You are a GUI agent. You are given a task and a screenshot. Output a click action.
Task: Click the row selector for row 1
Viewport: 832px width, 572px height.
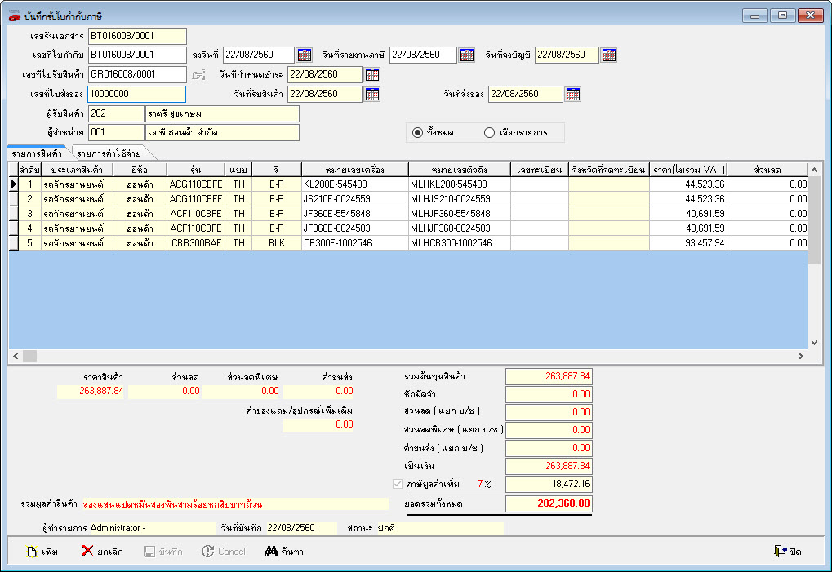[14, 184]
